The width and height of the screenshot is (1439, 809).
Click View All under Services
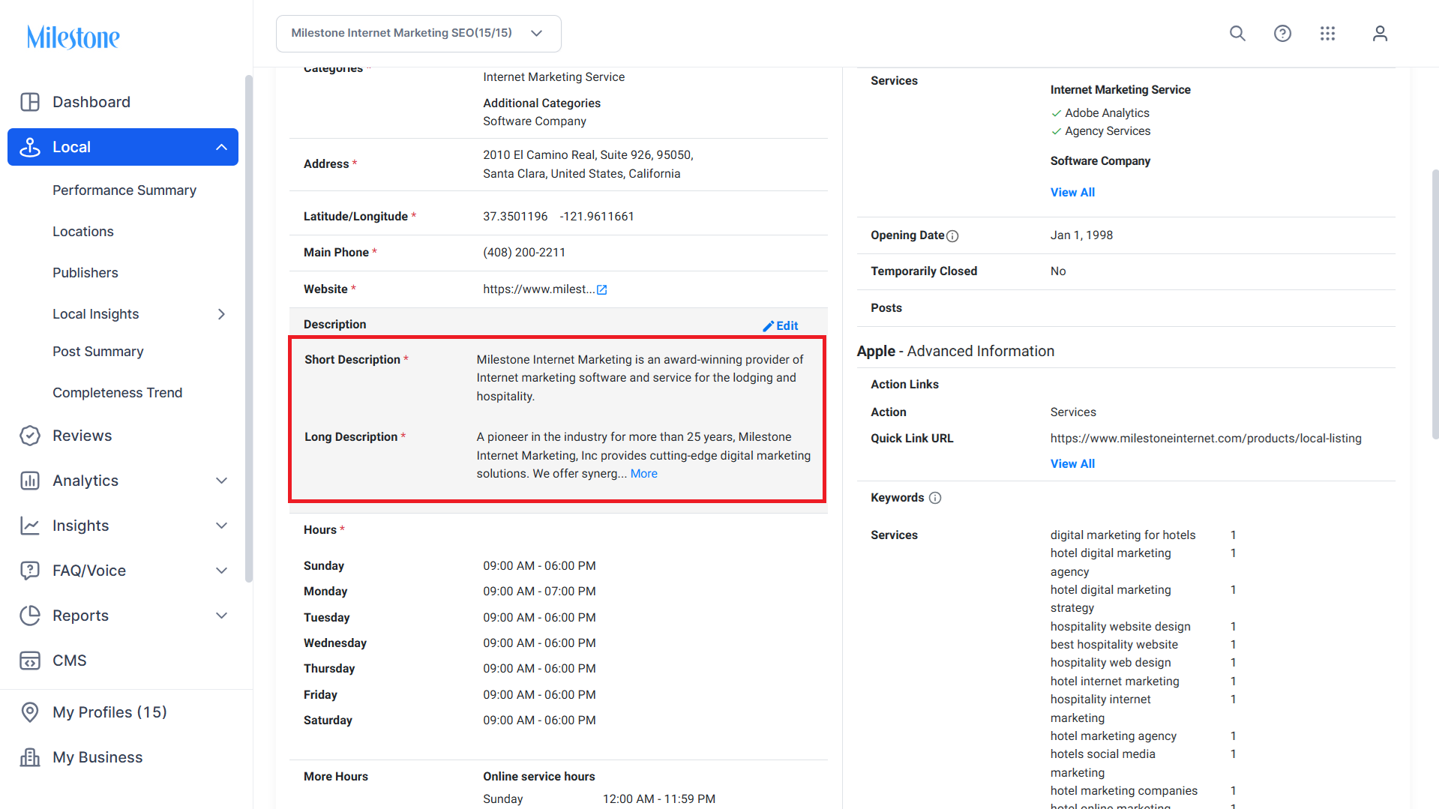1072,193
